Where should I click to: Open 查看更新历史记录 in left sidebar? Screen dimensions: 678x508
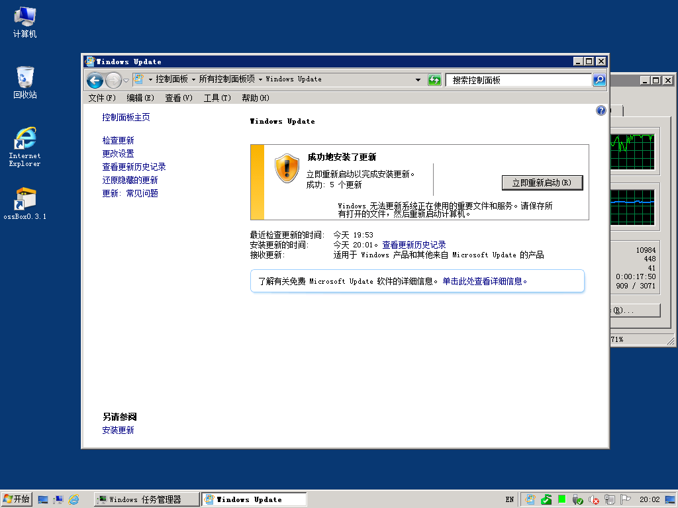(x=134, y=167)
